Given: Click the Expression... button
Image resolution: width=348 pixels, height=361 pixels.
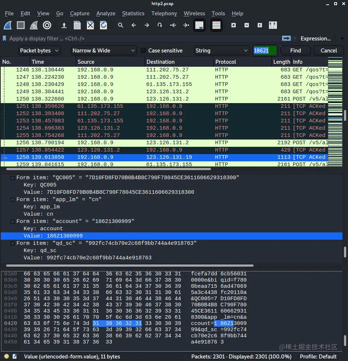Looking at the screenshot, I should (316, 39).
